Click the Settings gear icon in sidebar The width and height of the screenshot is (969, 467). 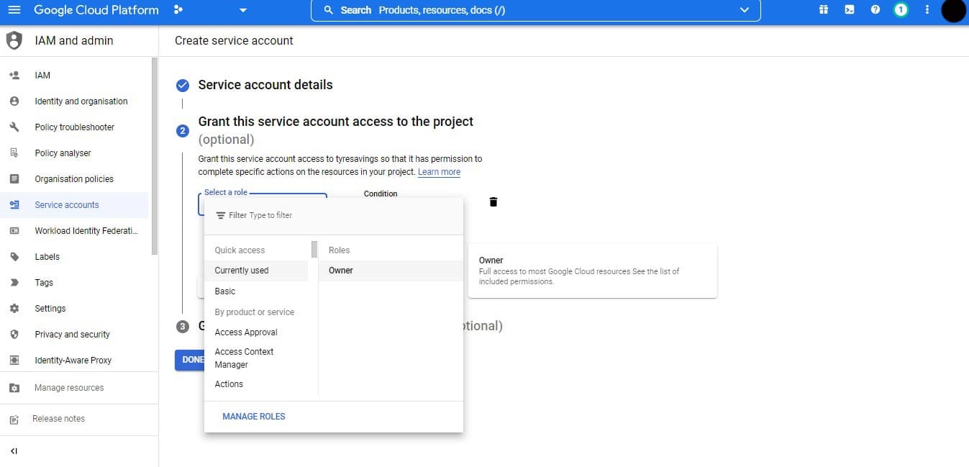pos(14,309)
